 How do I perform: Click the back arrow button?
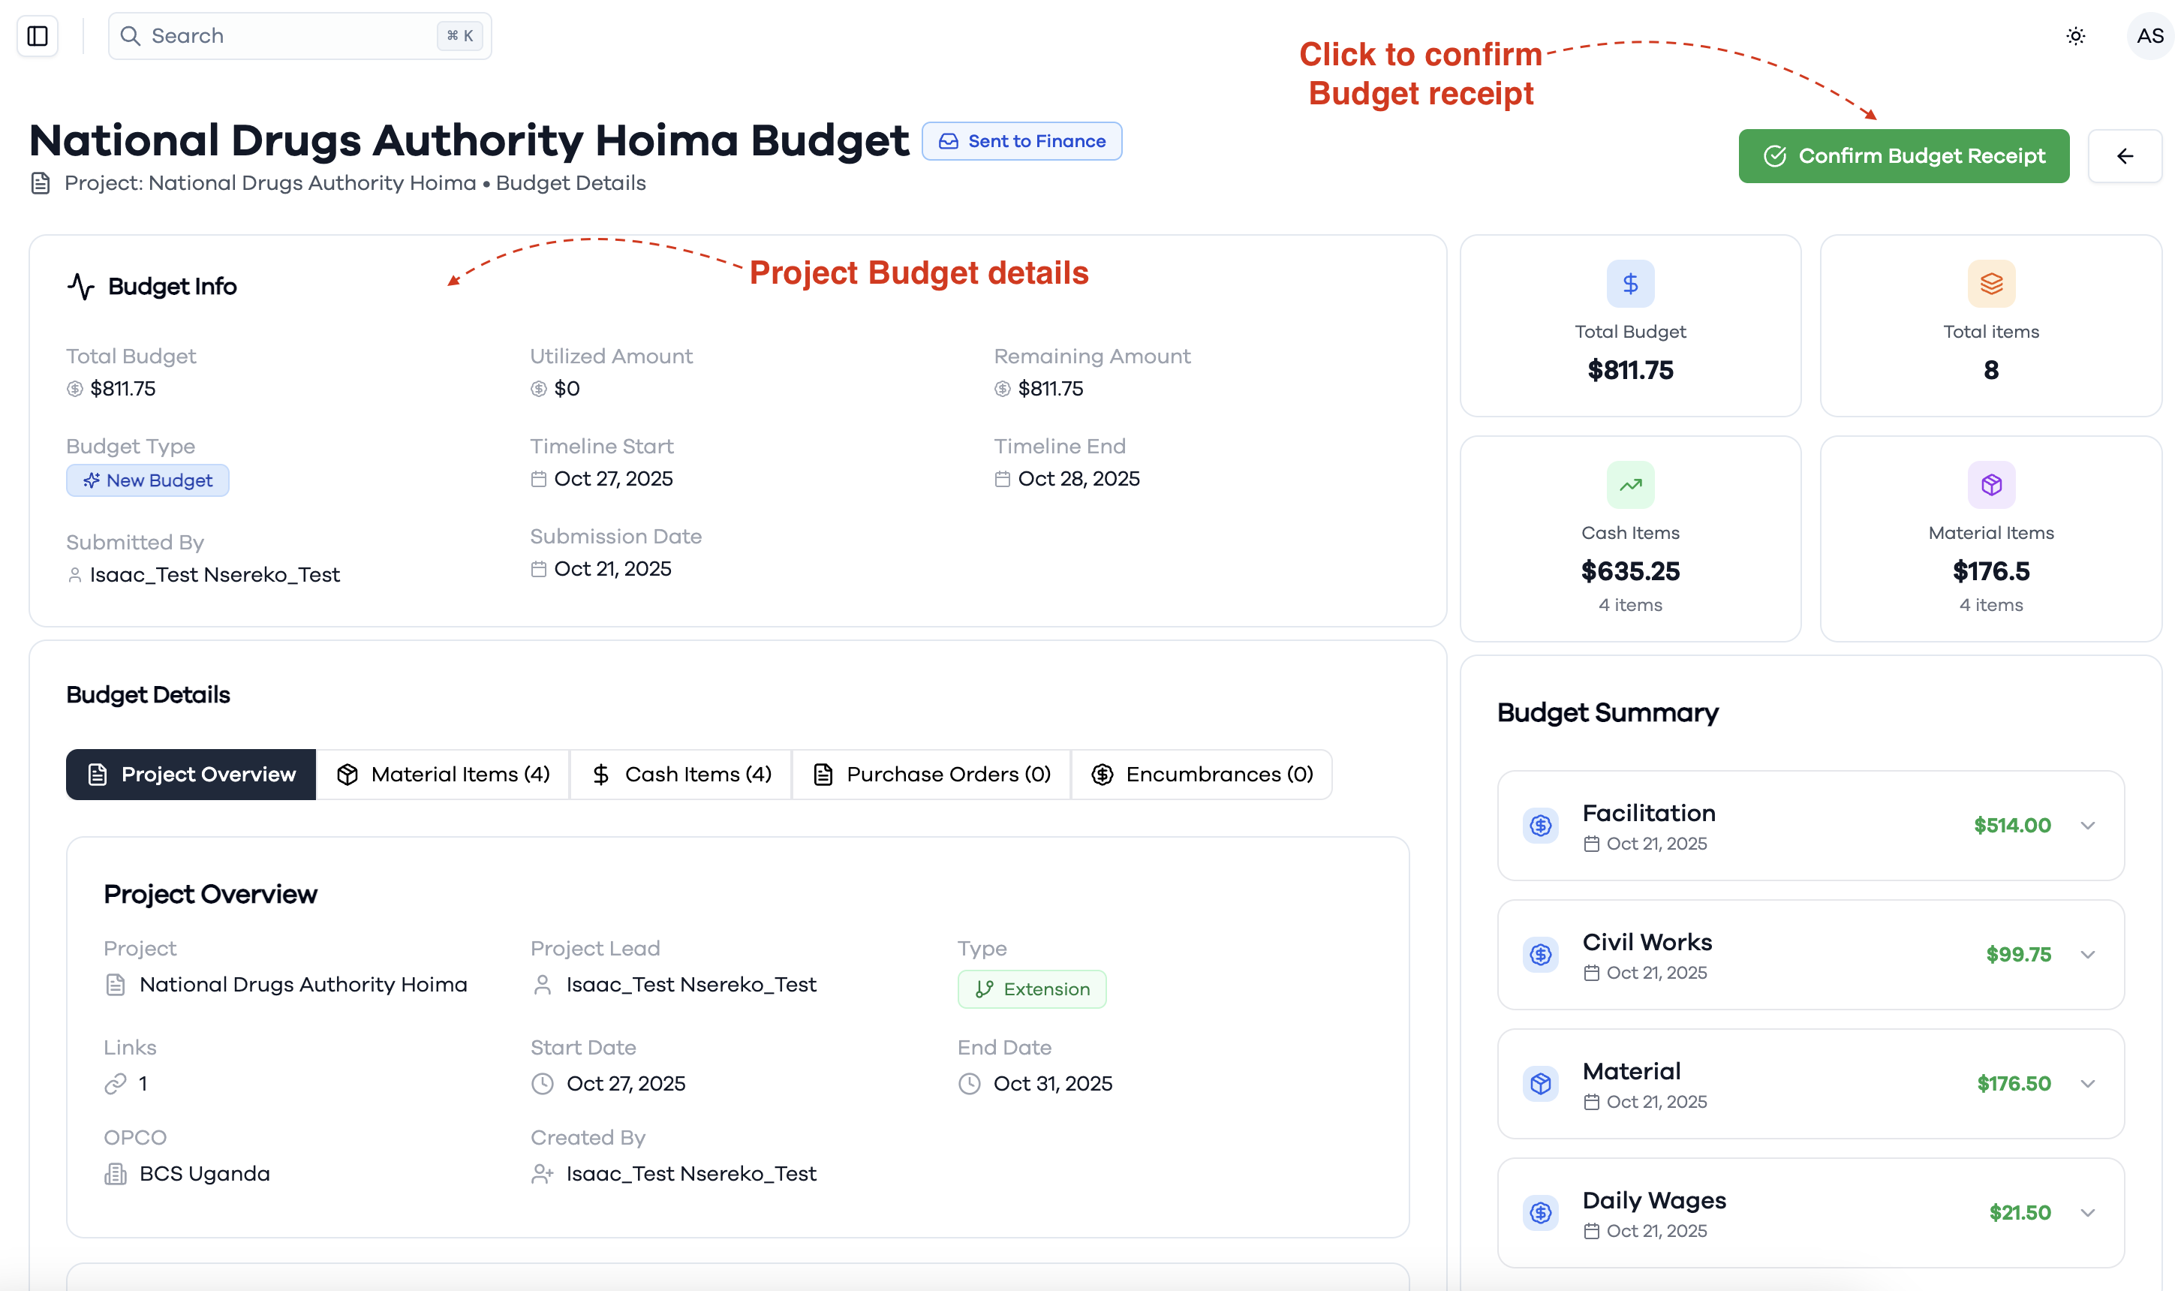(x=2125, y=155)
